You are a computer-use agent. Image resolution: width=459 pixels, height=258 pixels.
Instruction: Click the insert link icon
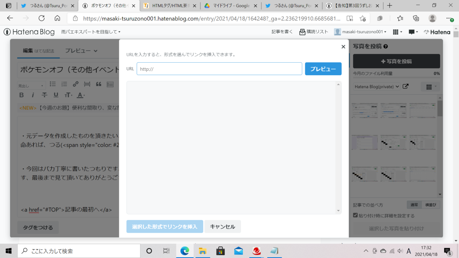(75, 84)
